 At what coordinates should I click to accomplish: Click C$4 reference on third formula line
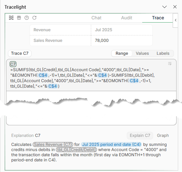click(134, 81)
